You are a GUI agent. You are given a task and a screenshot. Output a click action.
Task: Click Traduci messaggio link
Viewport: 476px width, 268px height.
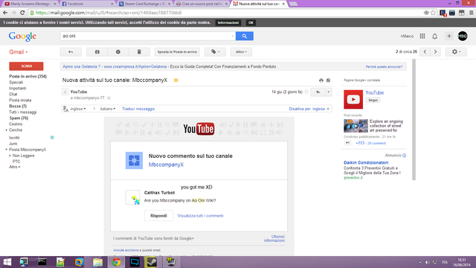tap(138, 109)
